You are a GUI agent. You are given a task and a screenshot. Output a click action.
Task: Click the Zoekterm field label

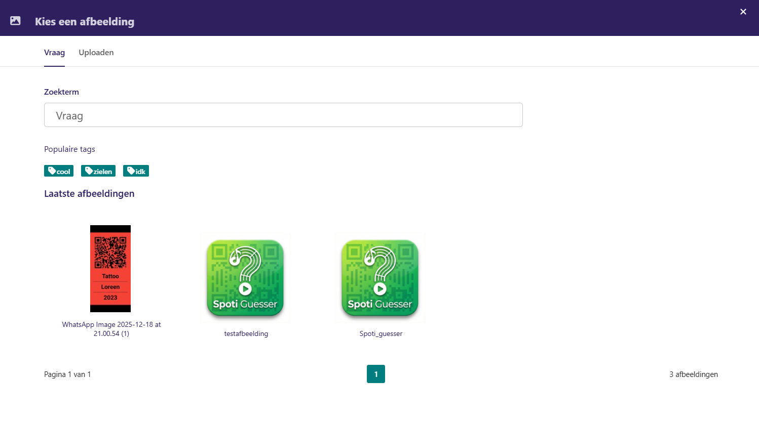[x=61, y=92]
